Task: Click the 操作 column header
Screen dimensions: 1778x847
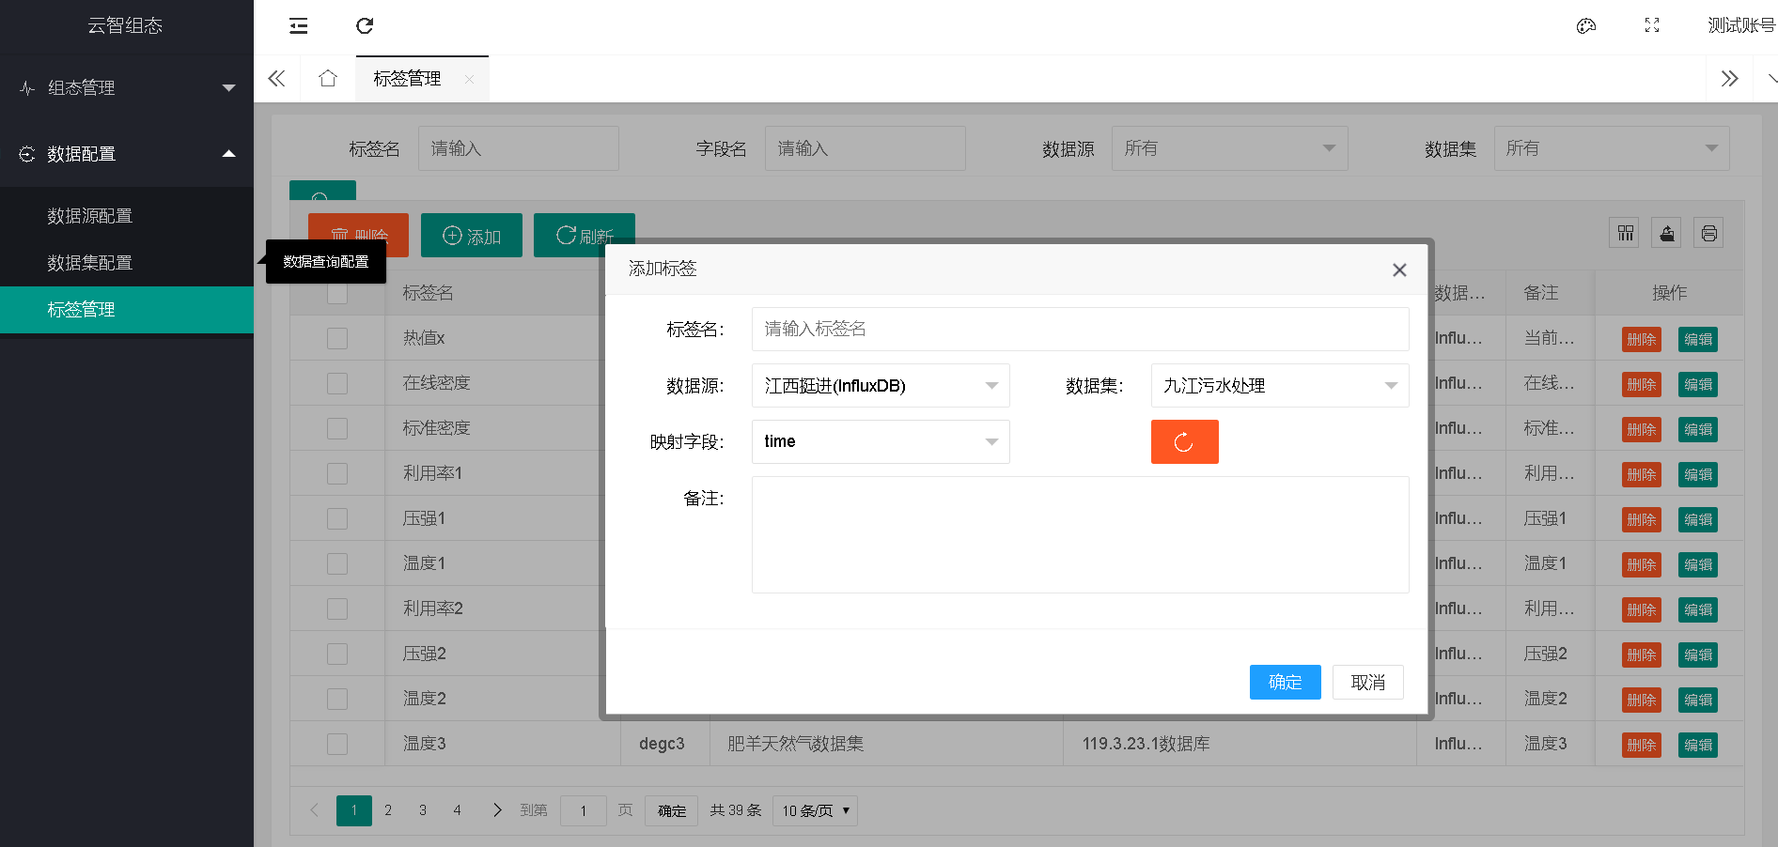Action: pyautogui.click(x=1670, y=293)
